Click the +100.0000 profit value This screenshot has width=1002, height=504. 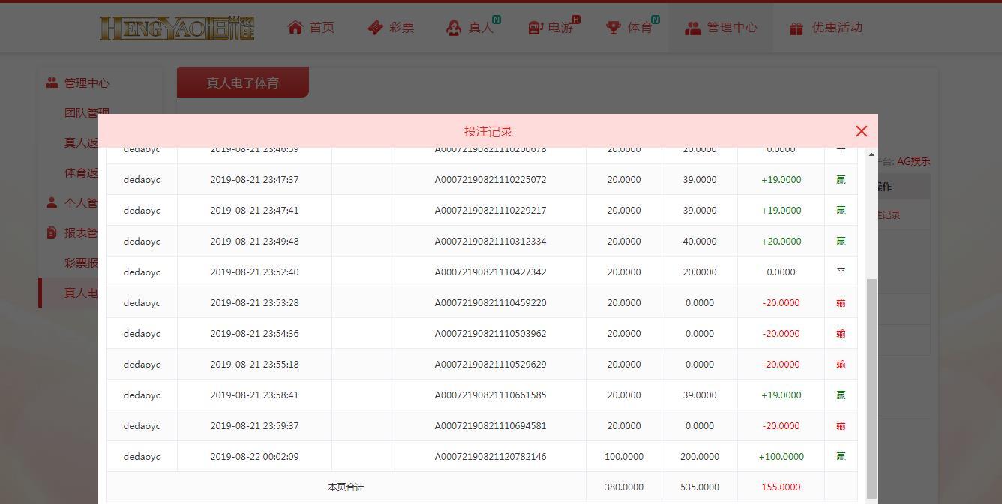point(781,457)
